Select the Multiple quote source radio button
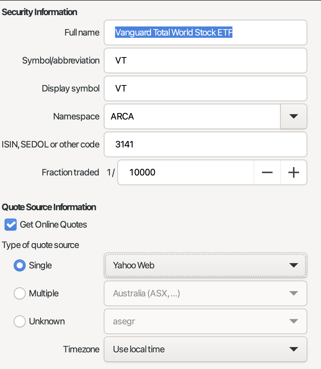This screenshot has width=321, height=369. [x=20, y=293]
